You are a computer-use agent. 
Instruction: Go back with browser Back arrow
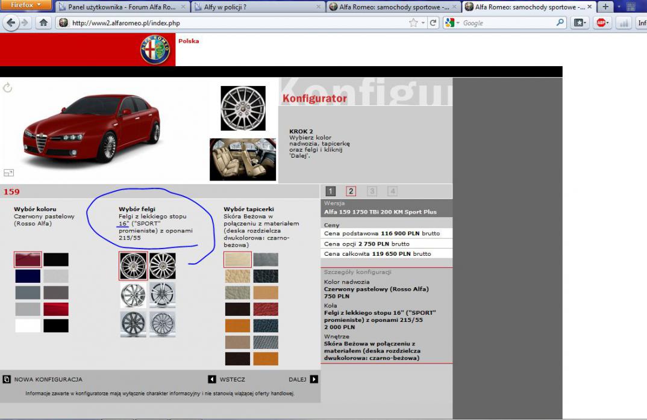click(x=11, y=23)
